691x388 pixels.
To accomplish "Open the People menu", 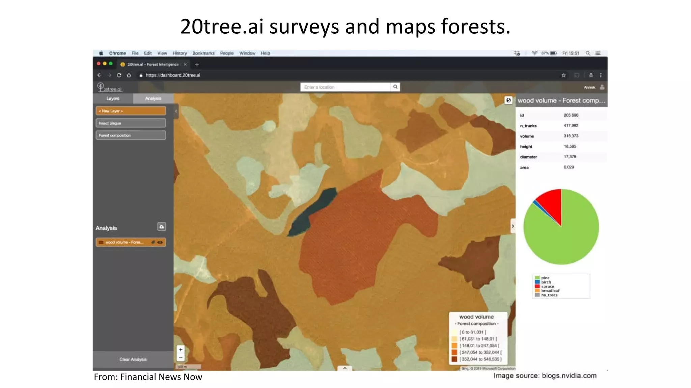I will [x=227, y=53].
